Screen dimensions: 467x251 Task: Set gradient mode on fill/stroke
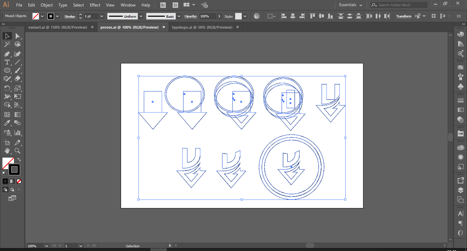[12, 181]
